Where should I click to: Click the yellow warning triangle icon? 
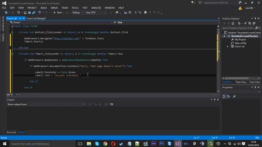click(240, 8)
